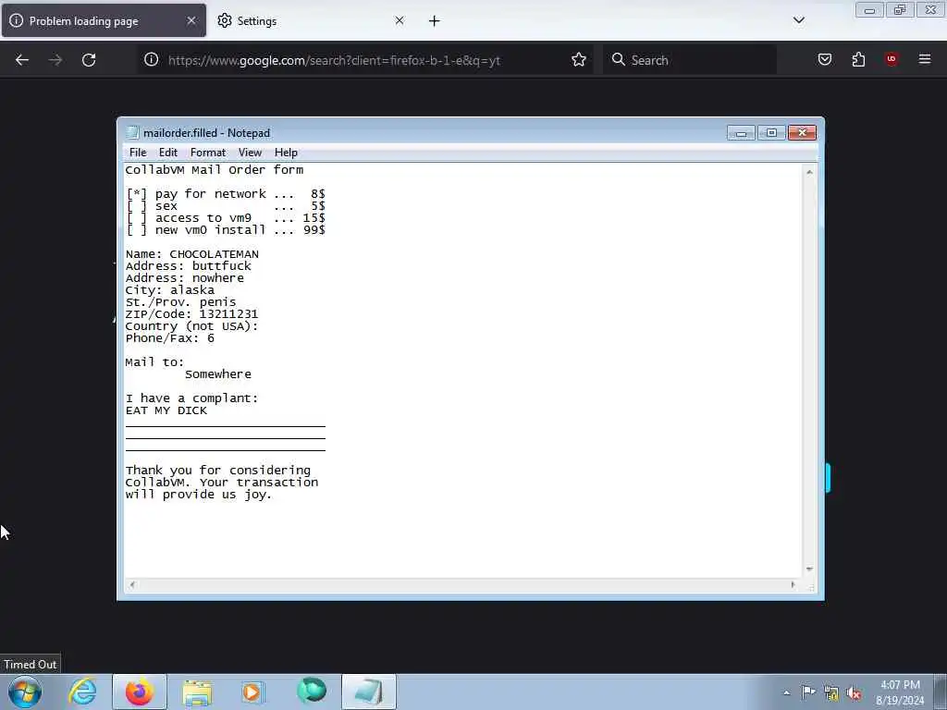Open the Notepad Help menu
947x710 pixels.
point(286,153)
